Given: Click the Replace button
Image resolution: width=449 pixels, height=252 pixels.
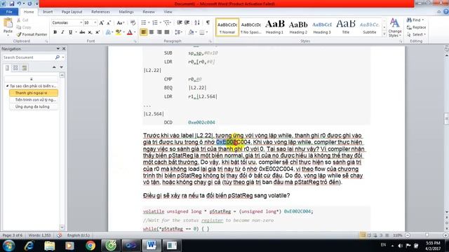Looking at the screenshot, I should click(x=416, y=27).
